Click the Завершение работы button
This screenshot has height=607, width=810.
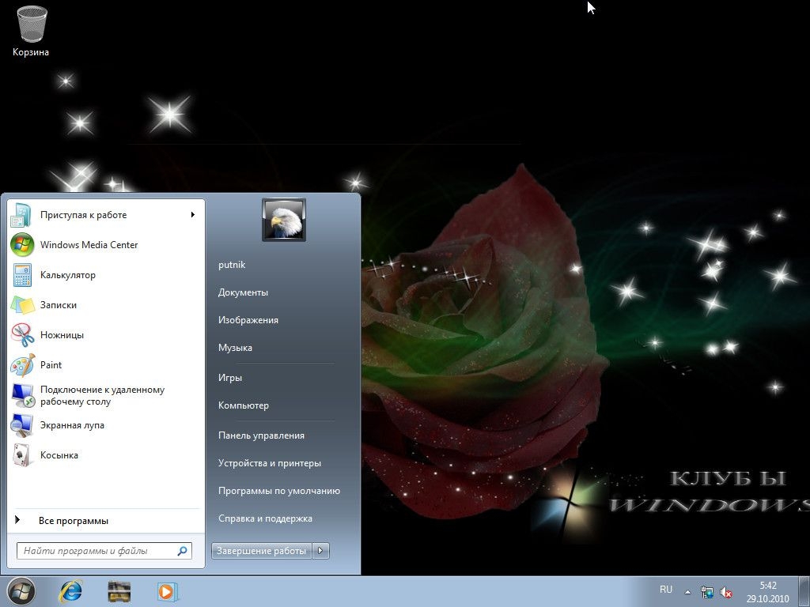coord(262,551)
